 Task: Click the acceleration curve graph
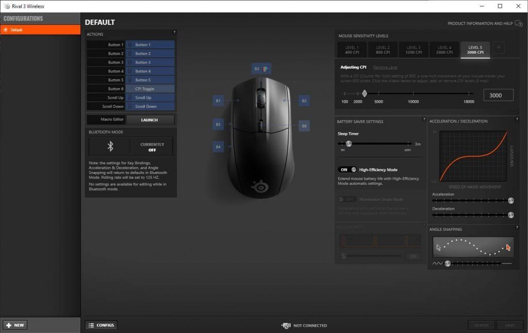tap(473, 156)
